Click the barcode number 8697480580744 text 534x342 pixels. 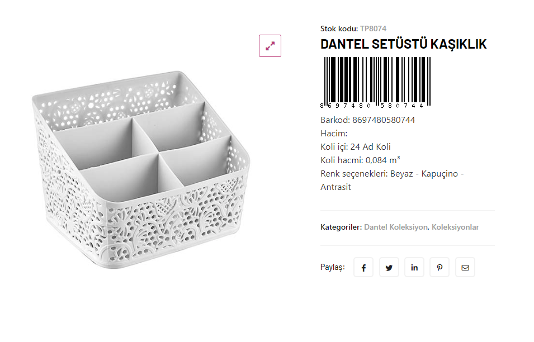[384, 120]
